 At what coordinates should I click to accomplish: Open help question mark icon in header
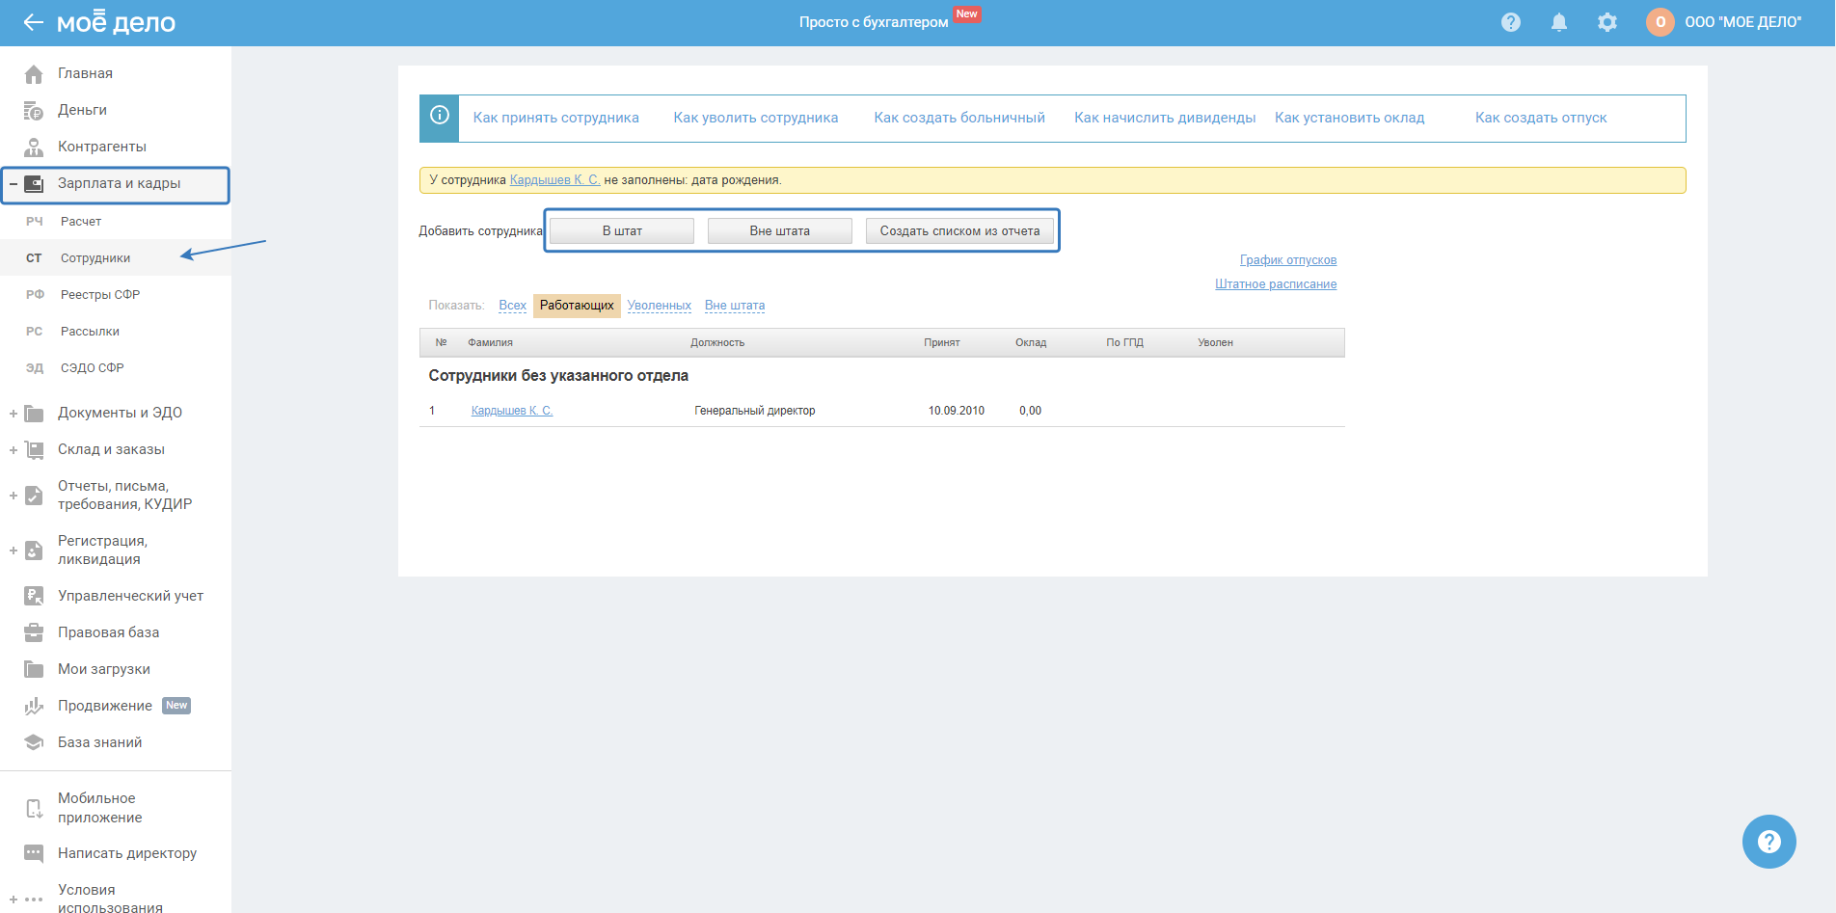(1510, 22)
